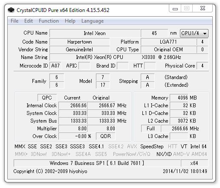Click the maximize button in title bar

pyautogui.click(x=187, y=8)
